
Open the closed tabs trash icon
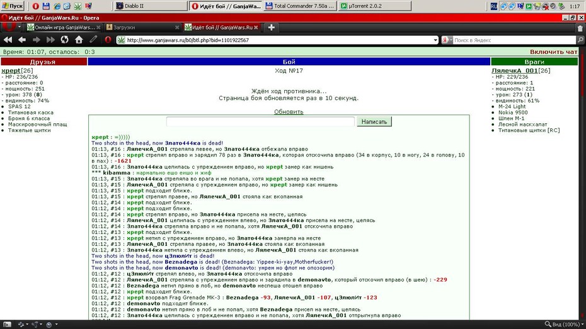point(580,28)
